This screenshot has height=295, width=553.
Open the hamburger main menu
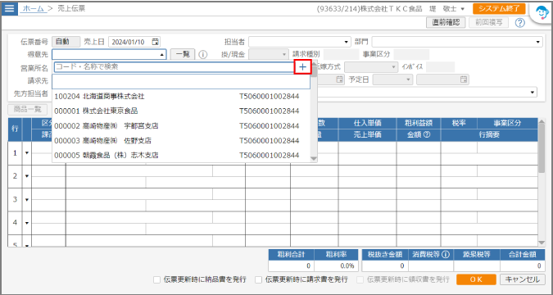coord(9,8)
